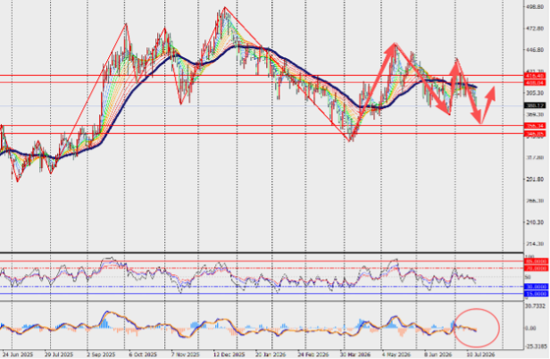Click the 0.00 MACD scale value
Screen dimensions: 550x359
tap(530, 329)
